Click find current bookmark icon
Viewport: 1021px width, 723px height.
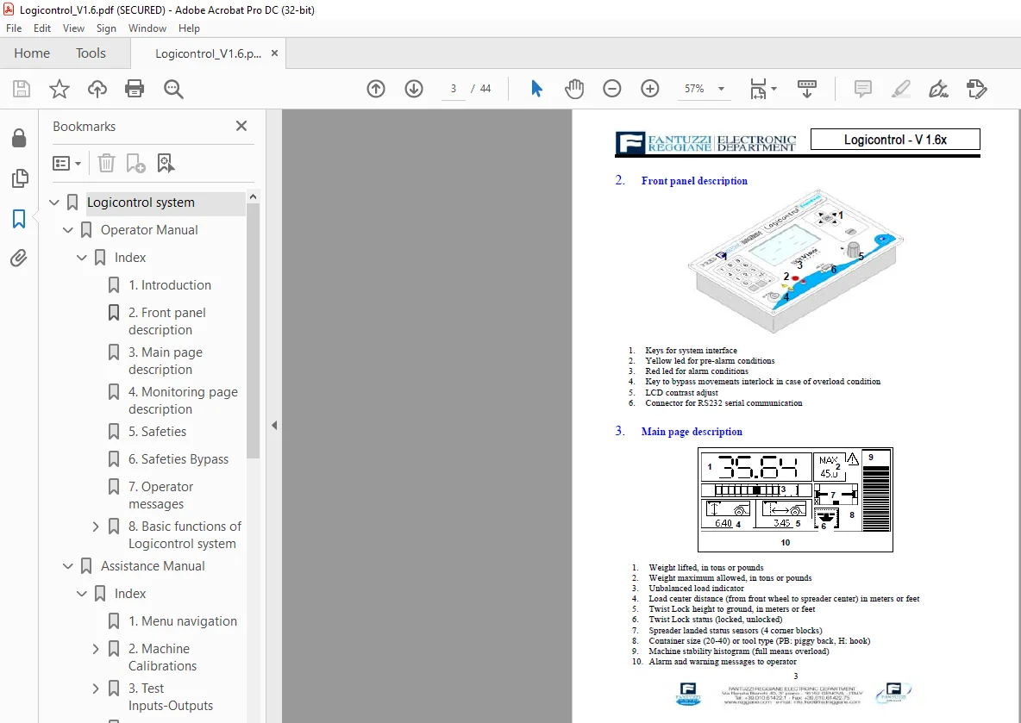[x=166, y=163]
